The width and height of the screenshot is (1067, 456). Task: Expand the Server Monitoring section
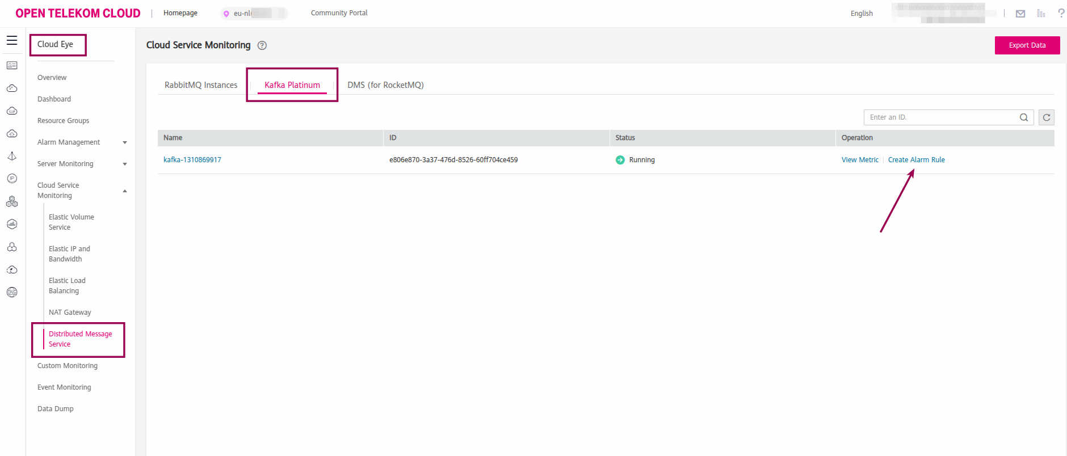125,164
